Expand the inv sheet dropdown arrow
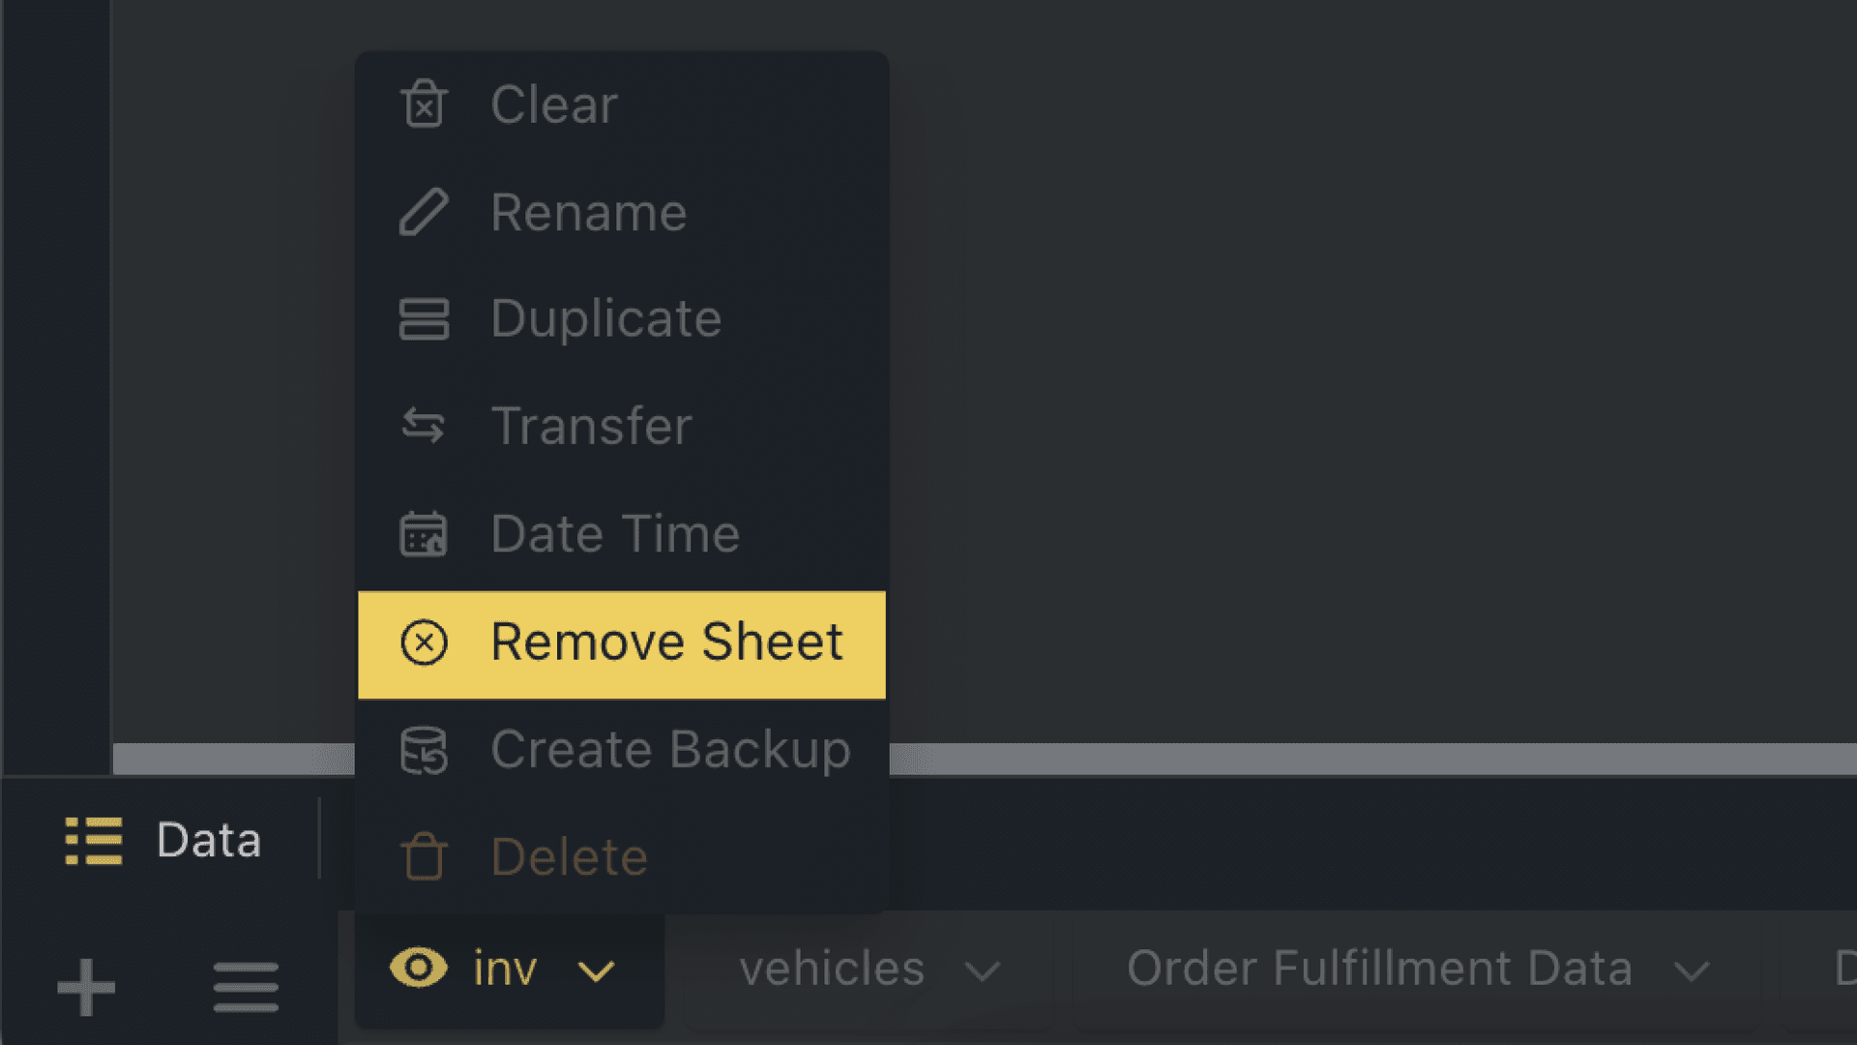Viewport: 1857px width, 1045px height. [x=596, y=970]
